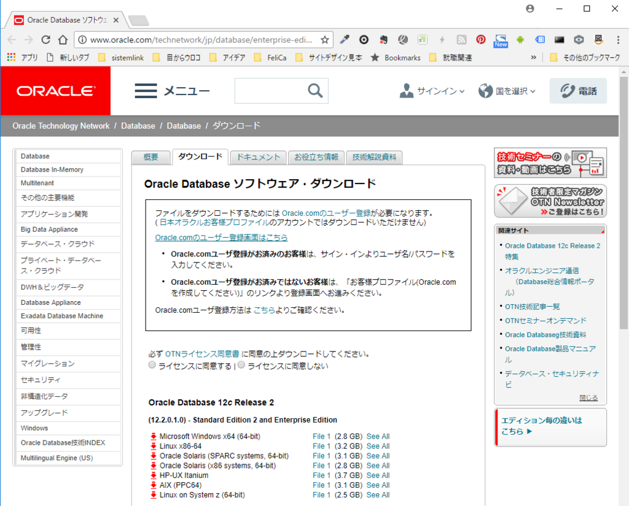Click the download arrow for AIX (PPC64)
Screen dimensions: 629x506
pyautogui.click(x=153, y=485)
